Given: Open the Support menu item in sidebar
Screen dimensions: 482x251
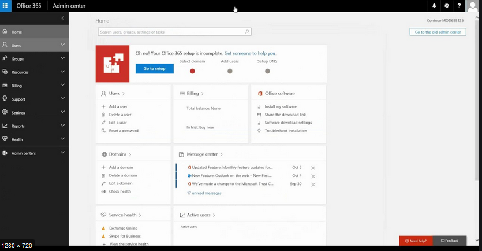Looking at the screenshot, I should point(34,99).
